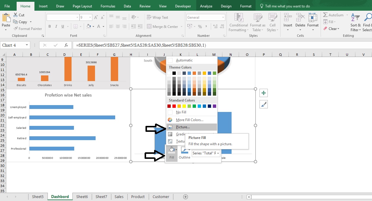Toggle Bold formatting
The width and height of the screenshot is (372, 201).
pos(50,26)
